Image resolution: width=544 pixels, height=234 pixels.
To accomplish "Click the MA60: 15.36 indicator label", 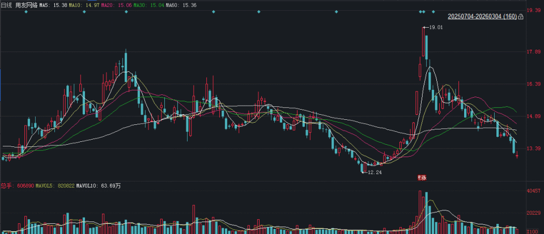I will coord(181,5).
